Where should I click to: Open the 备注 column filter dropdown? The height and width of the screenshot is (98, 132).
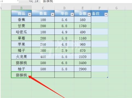tap(106, 14)
